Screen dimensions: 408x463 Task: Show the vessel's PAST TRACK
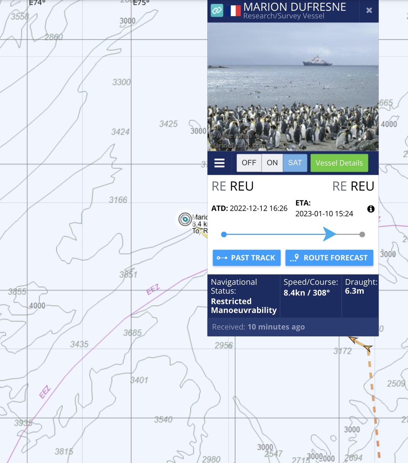click(x=247, y=258)
